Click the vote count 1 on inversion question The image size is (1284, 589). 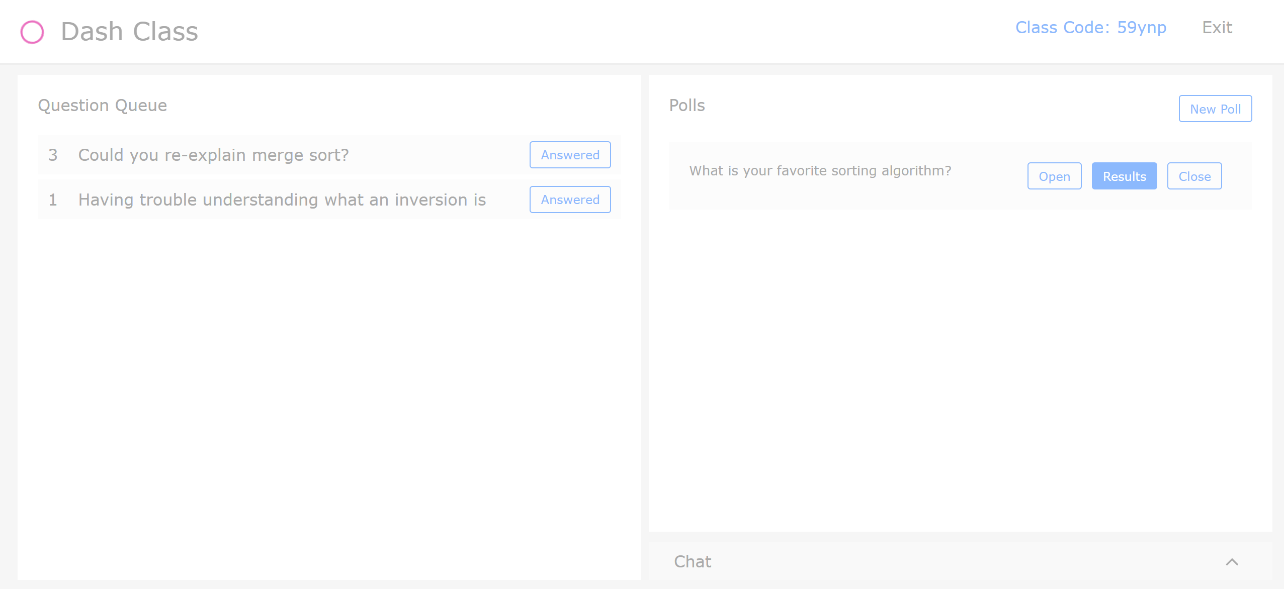coord(53,200)
